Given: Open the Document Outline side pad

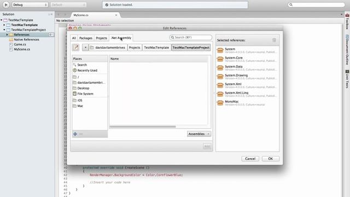Looking at the screenshot, I should click(x=347, y=50).
